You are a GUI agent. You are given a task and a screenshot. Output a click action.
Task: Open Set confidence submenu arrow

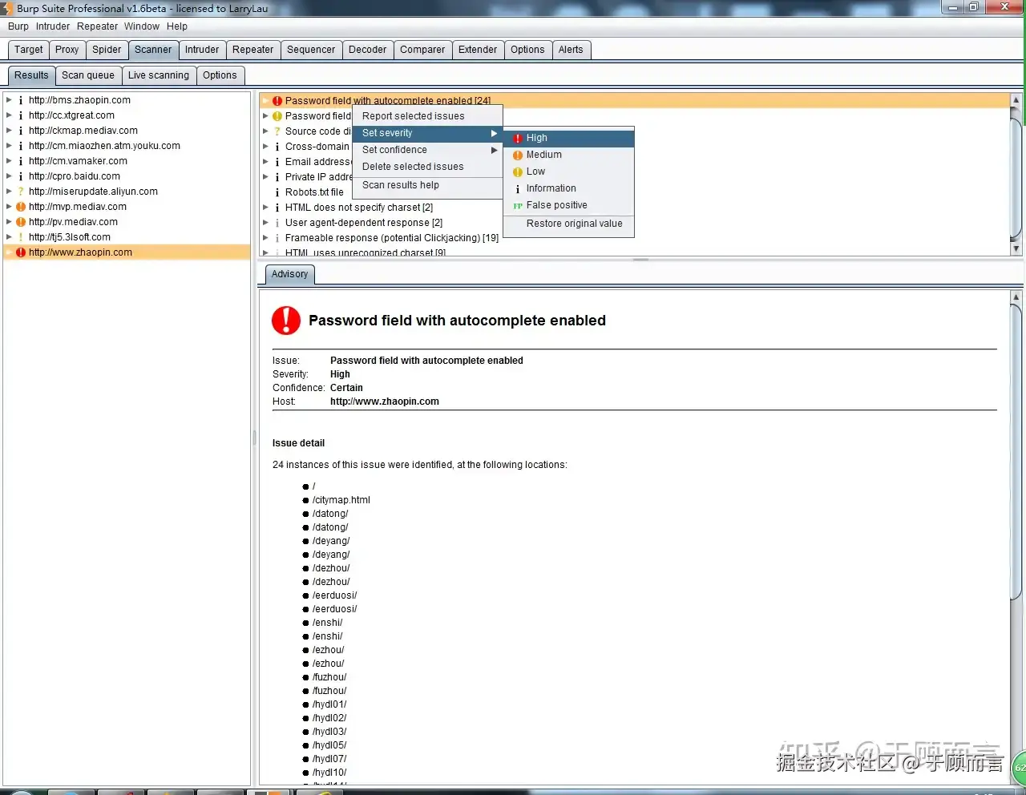495,150
